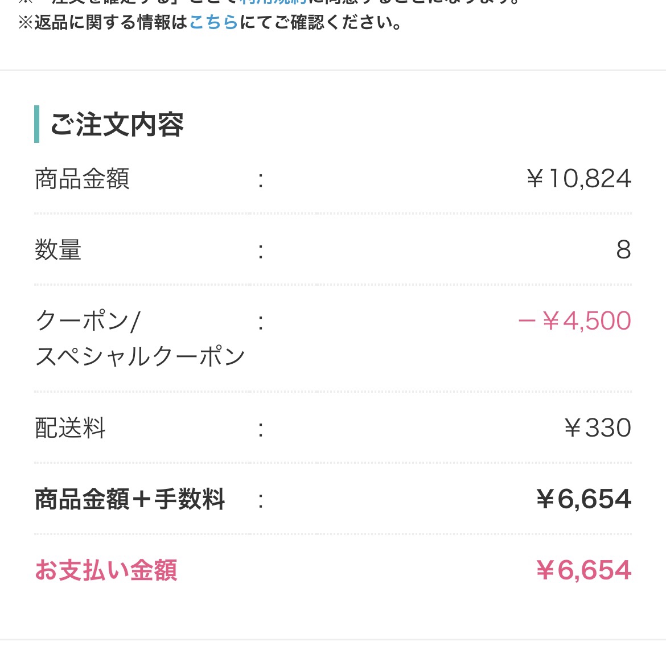Screen dimensions: 666x666
Task: Tap the 商品金額 row label
Action: (x=82, y=179)
